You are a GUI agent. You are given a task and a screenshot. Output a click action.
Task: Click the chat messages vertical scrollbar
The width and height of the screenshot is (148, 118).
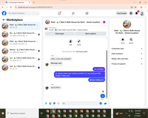point(107,74)
